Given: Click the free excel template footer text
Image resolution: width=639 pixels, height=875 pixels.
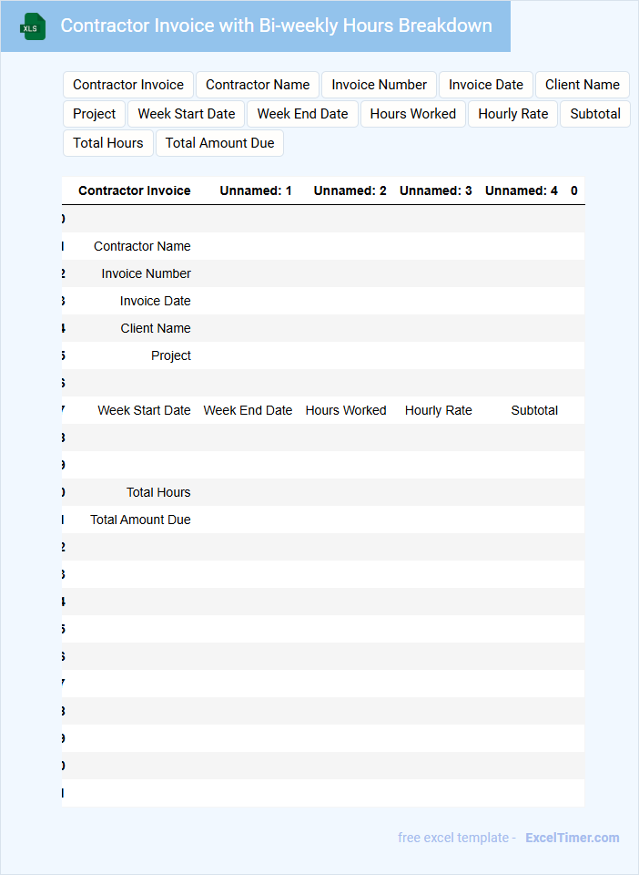Looking at the screenshot, I should tap(457, 838).
